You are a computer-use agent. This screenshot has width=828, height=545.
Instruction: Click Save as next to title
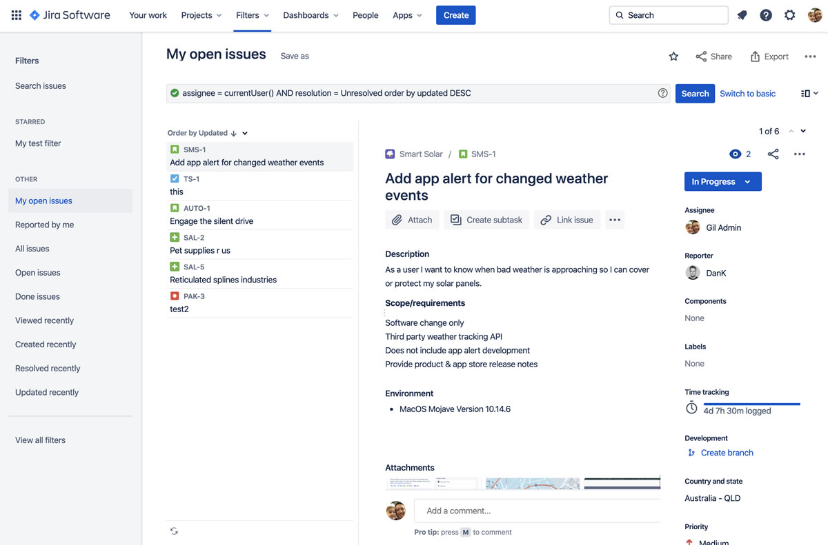coord(295,56)
